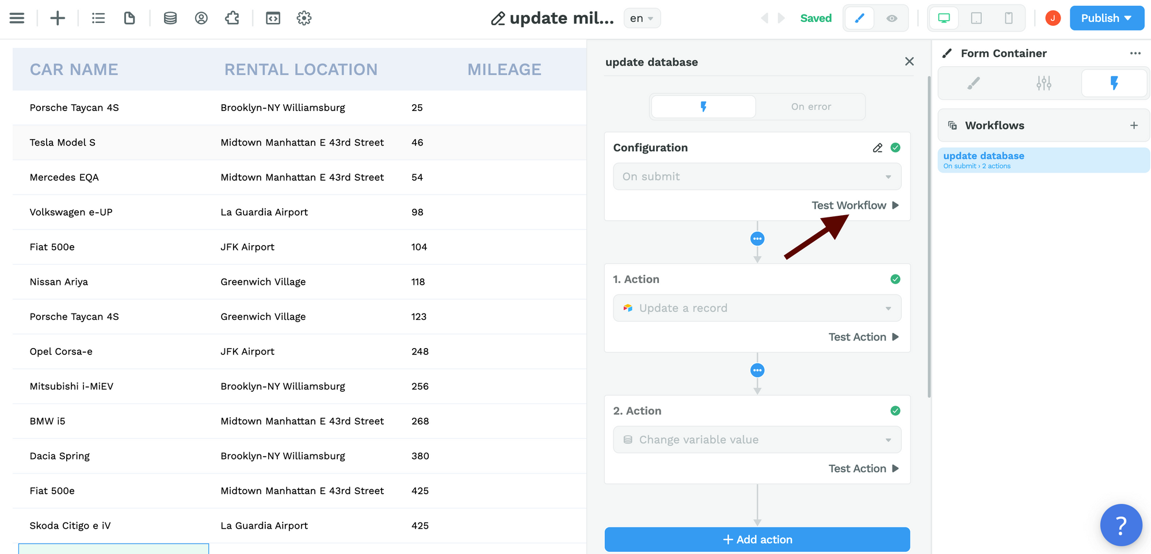
Task: Click the RENTAL LOCATION column header
Action: click(x=300, y=70)
